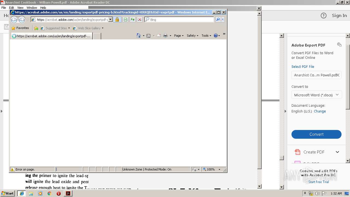Switch to Adobe Acrobat taskbar button
Image resolution: width=350 pixels, height=197 pixels.
[x=68, y=193]
